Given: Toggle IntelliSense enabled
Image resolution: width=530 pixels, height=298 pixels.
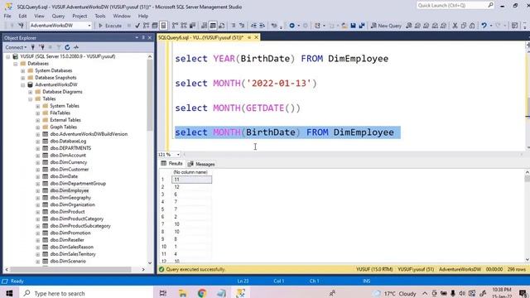Looking at the screenshot, I should 164,26.
